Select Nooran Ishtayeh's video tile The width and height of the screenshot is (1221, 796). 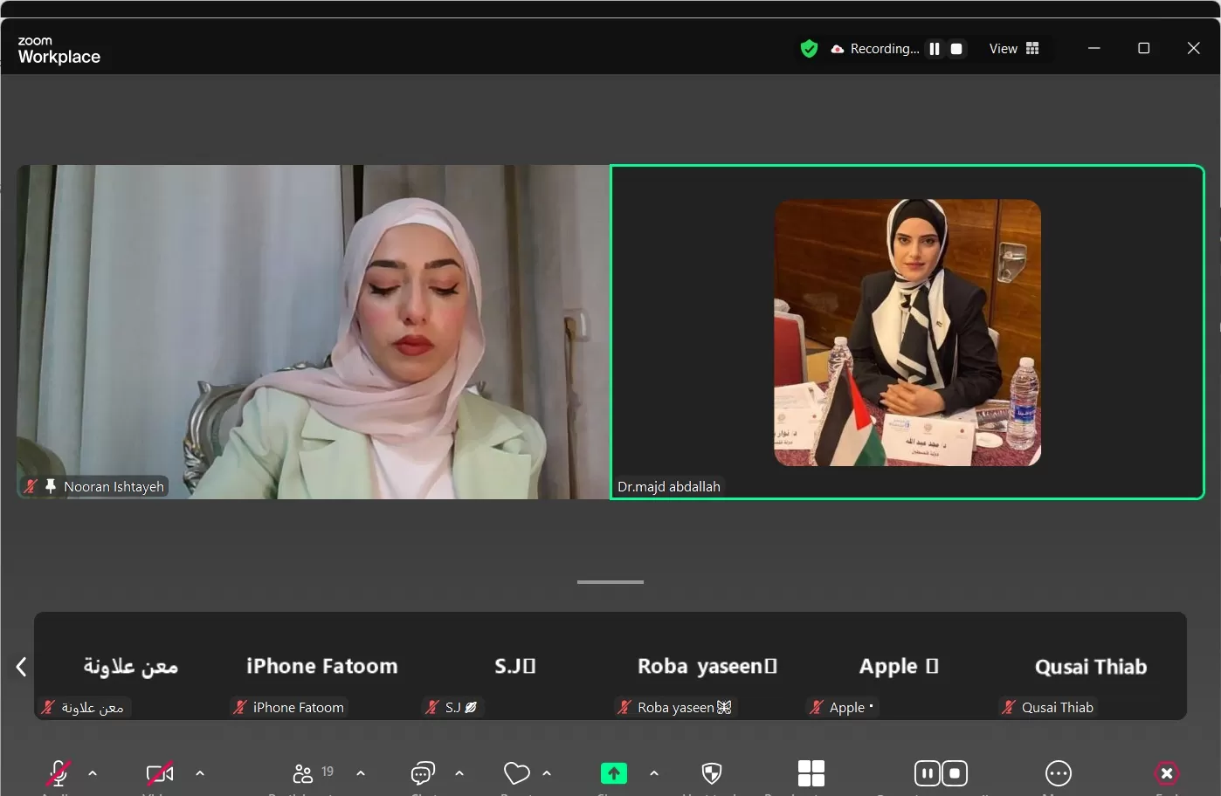coord(314,332)
